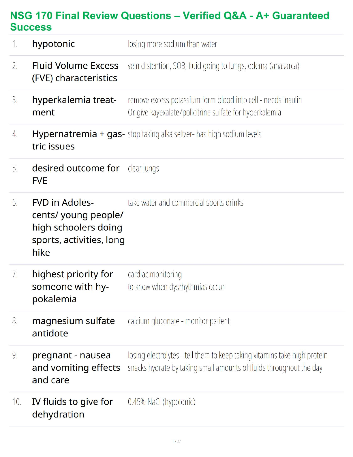Image resolution: width=353 pixels, height=457 pixels.
Task: Click answer 'remove excess potassium form blood'
Action: [215, 100]
